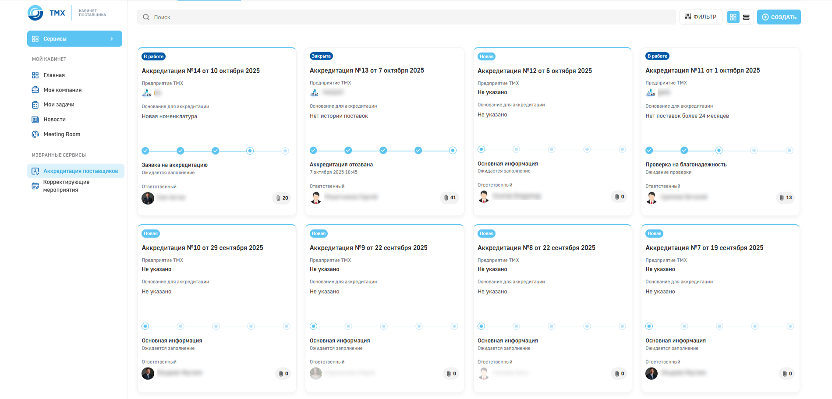
Task: Open the Filter panel
Action: point(701,17)
